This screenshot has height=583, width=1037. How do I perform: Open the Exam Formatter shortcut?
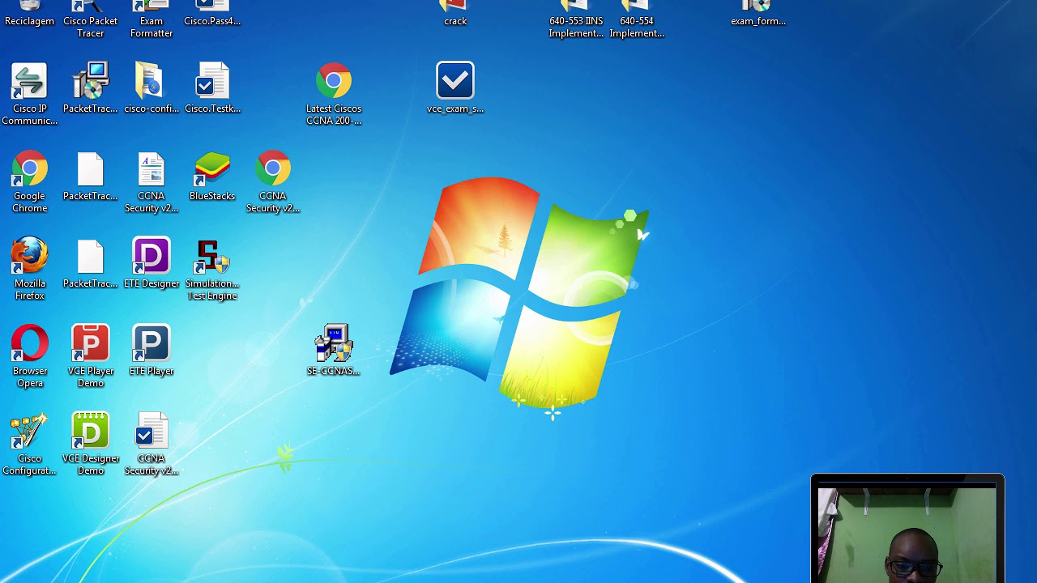click(x=151, y=18)
